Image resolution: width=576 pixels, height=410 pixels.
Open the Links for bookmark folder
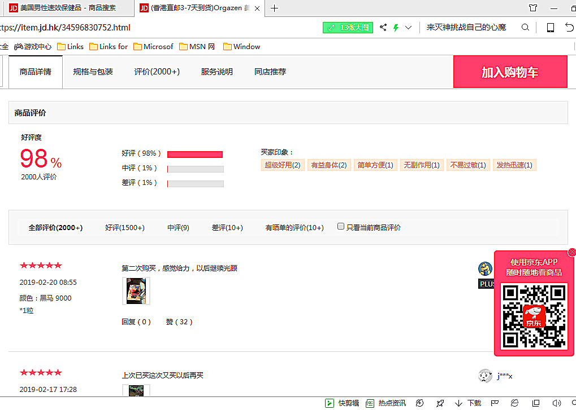[x=109, y=47]
